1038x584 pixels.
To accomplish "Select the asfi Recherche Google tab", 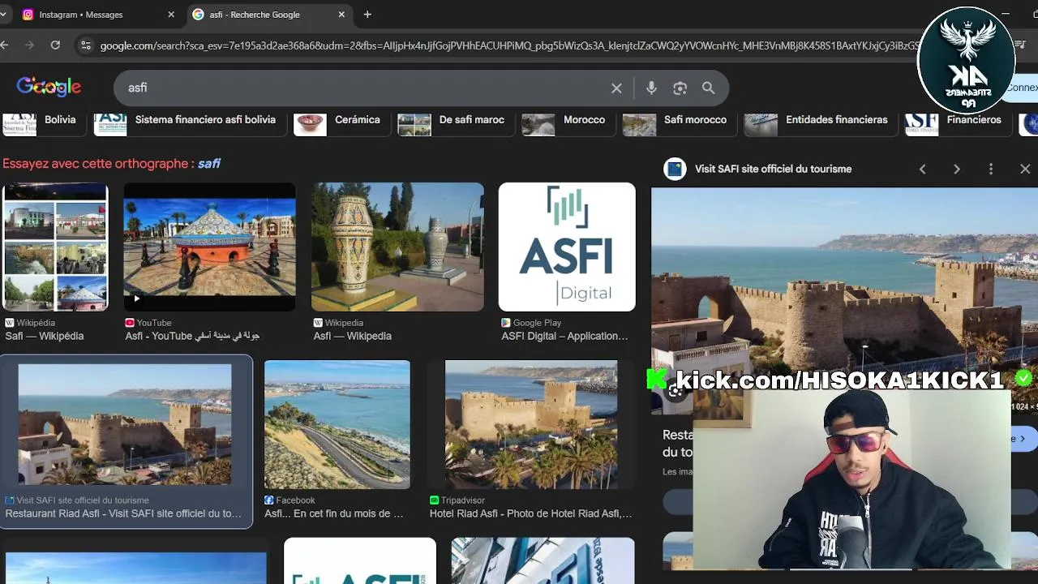I will 269,15.
